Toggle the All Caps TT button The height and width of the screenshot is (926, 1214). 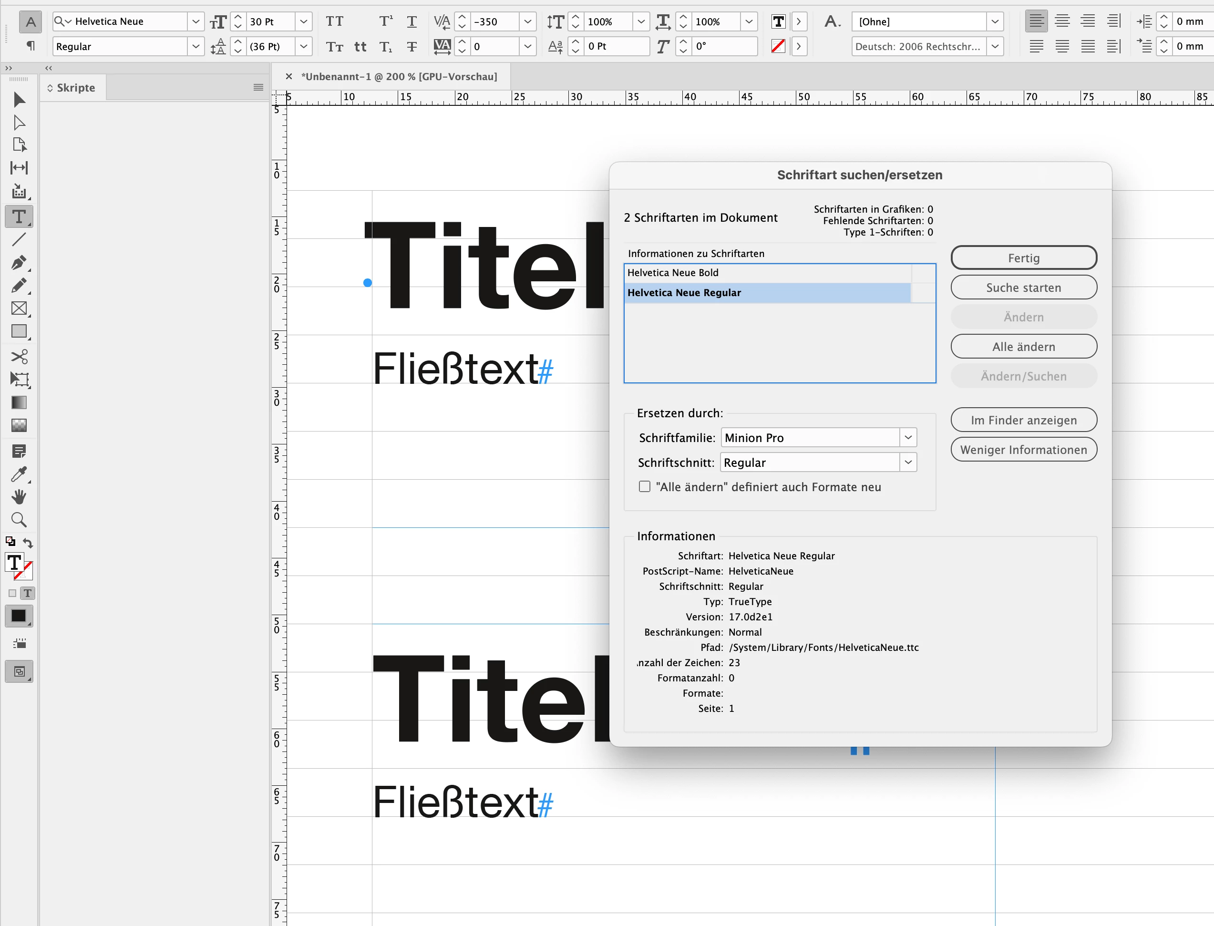[335, 21]
